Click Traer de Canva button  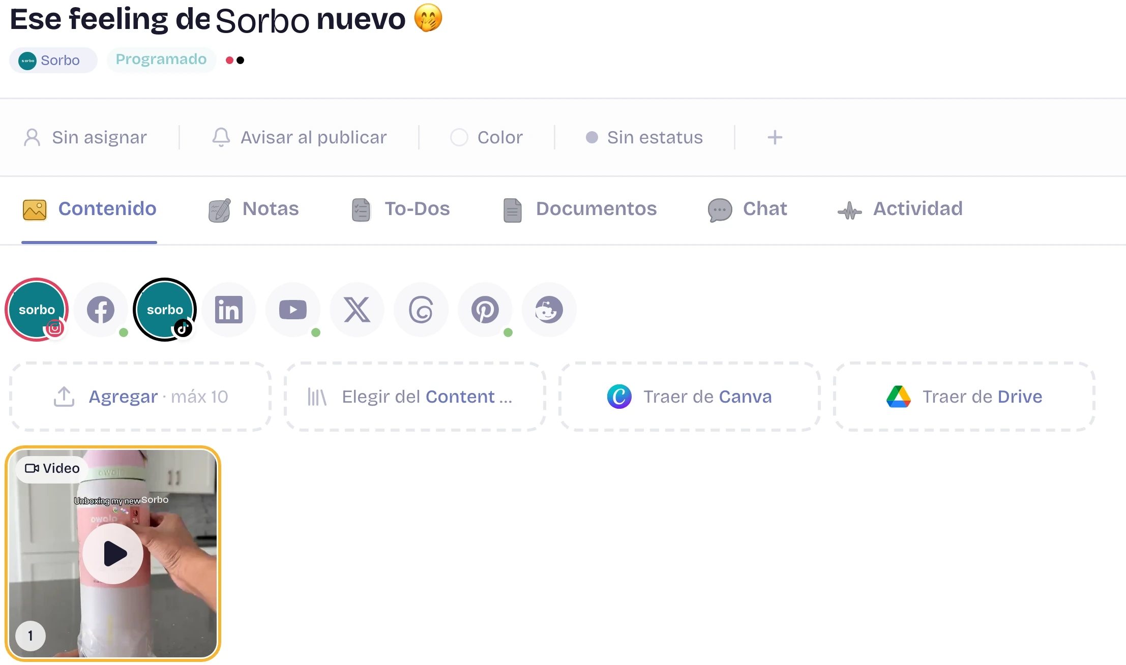click(x=690, y=397)
